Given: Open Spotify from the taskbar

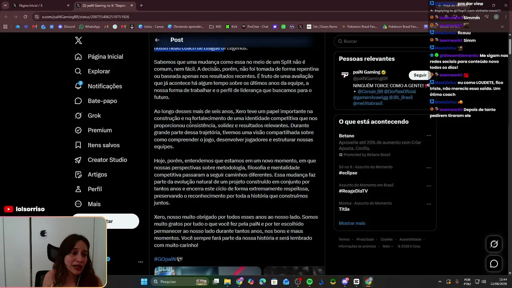Looking at the screenshot, I should click(310, 282).
